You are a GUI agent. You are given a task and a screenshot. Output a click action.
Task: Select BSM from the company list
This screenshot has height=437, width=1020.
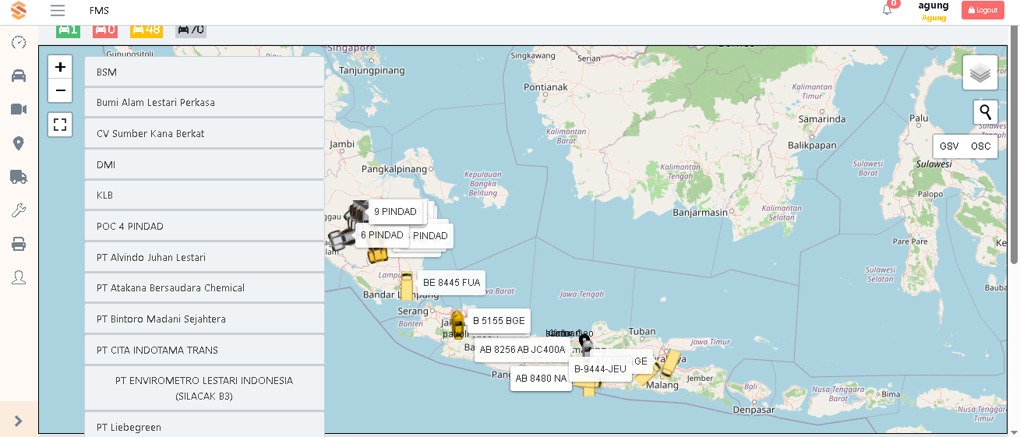click(204, 72)
